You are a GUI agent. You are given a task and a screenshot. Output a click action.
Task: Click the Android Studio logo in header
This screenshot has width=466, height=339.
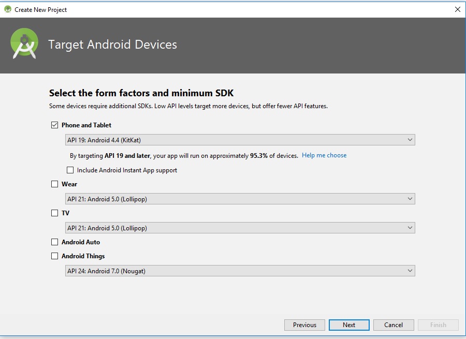point(24,43)
